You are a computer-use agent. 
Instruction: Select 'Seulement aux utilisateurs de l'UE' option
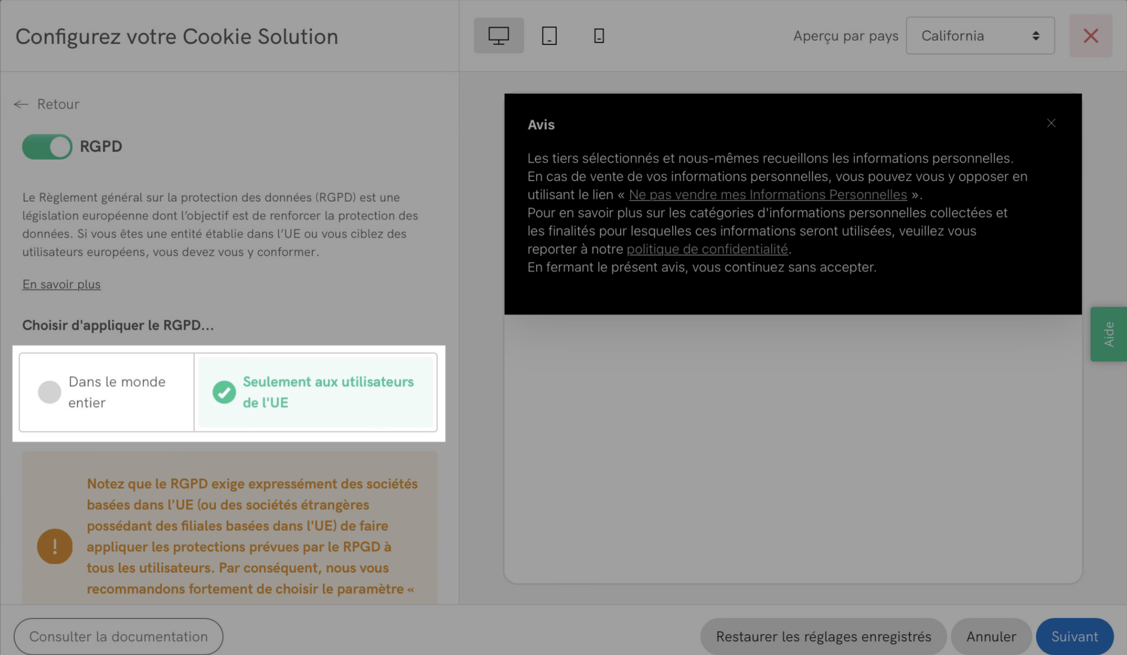328,392
